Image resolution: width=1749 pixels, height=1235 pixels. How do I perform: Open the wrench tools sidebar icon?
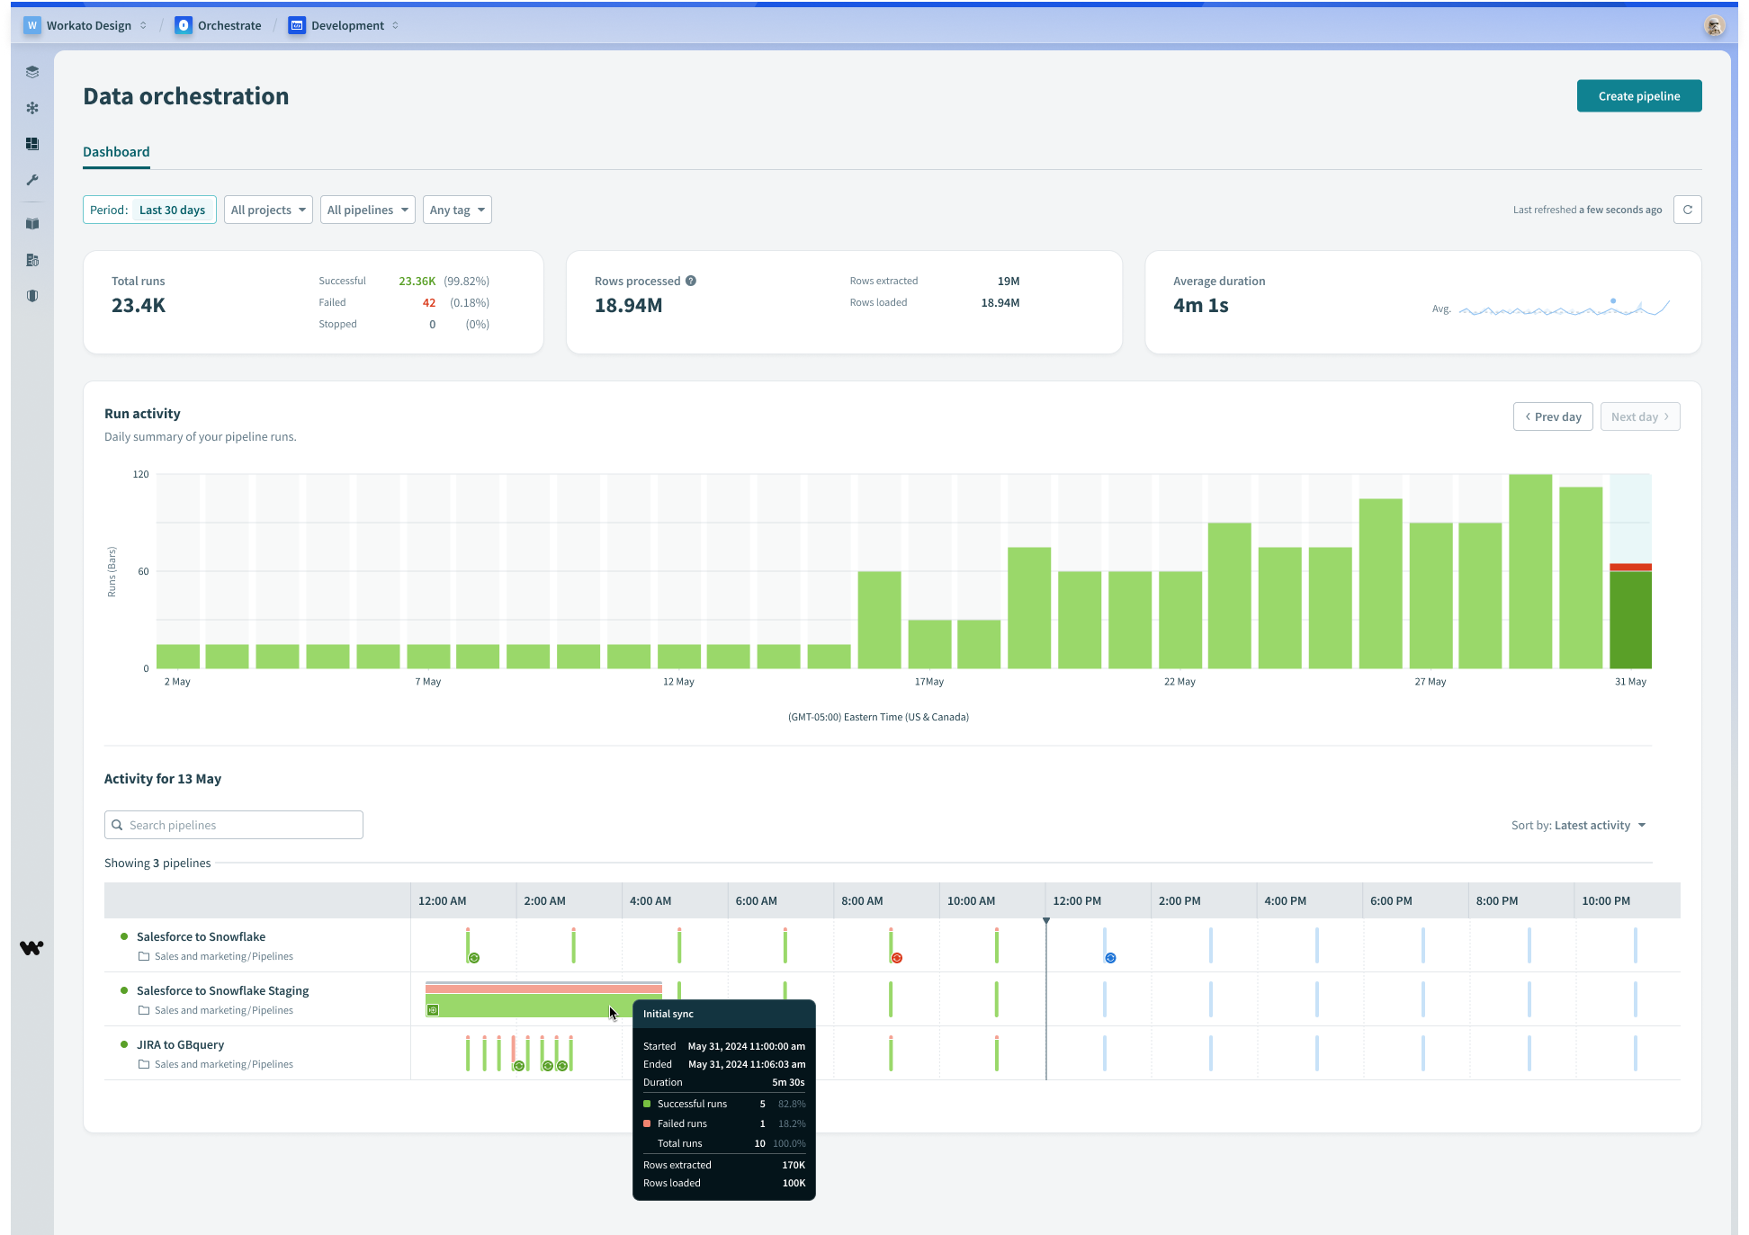pyautogui.click(x=32, y=180)
